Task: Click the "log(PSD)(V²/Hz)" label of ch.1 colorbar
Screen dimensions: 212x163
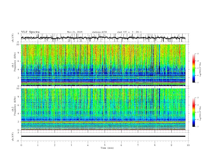Action: click(200, 70)
